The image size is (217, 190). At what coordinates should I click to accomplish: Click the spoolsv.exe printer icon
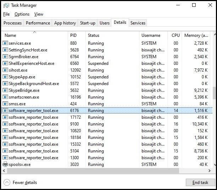click(5, 164)
